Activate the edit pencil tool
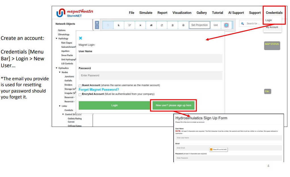This screenshot has height=177, width=290. [x=130, y=25]
